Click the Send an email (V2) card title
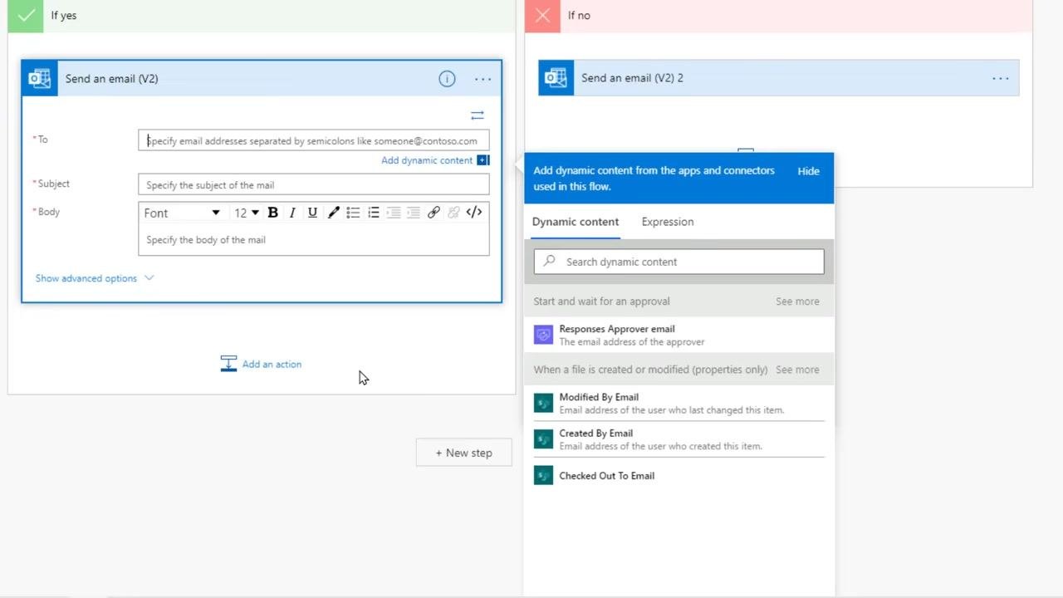This screenshot has width=1063, height=598. coord(111,79)
